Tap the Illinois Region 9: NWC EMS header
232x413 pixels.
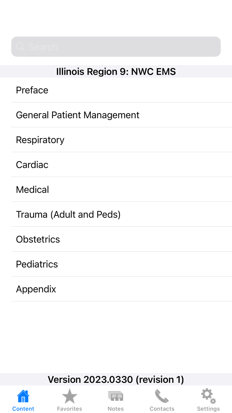click(x=116, y=72)
